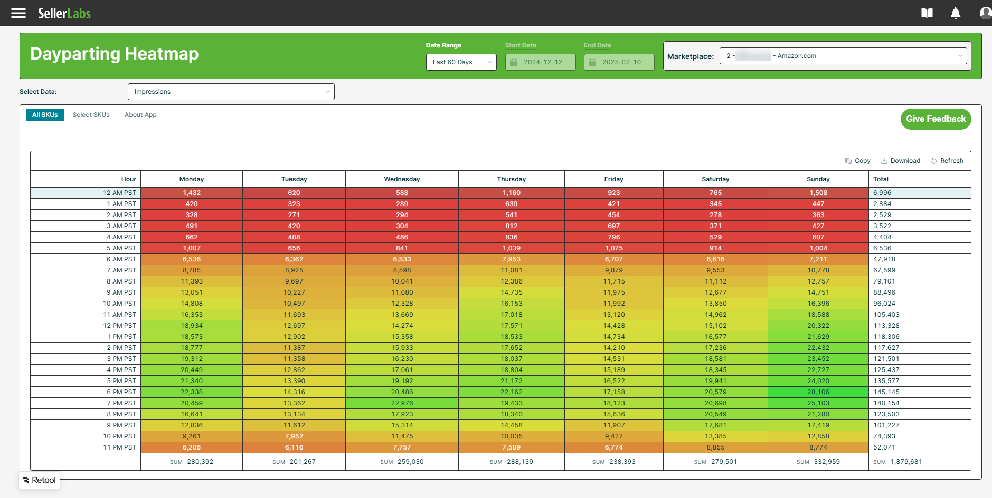Click the Retool badge
This screenshot has width=992, height=498.
tap(40, 480)
